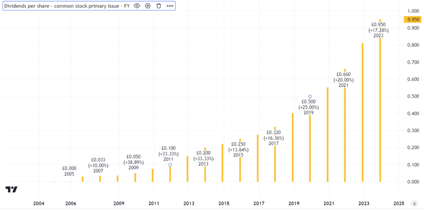
Task: Select the £0.250 2015 data label
Action: (238, 150)
